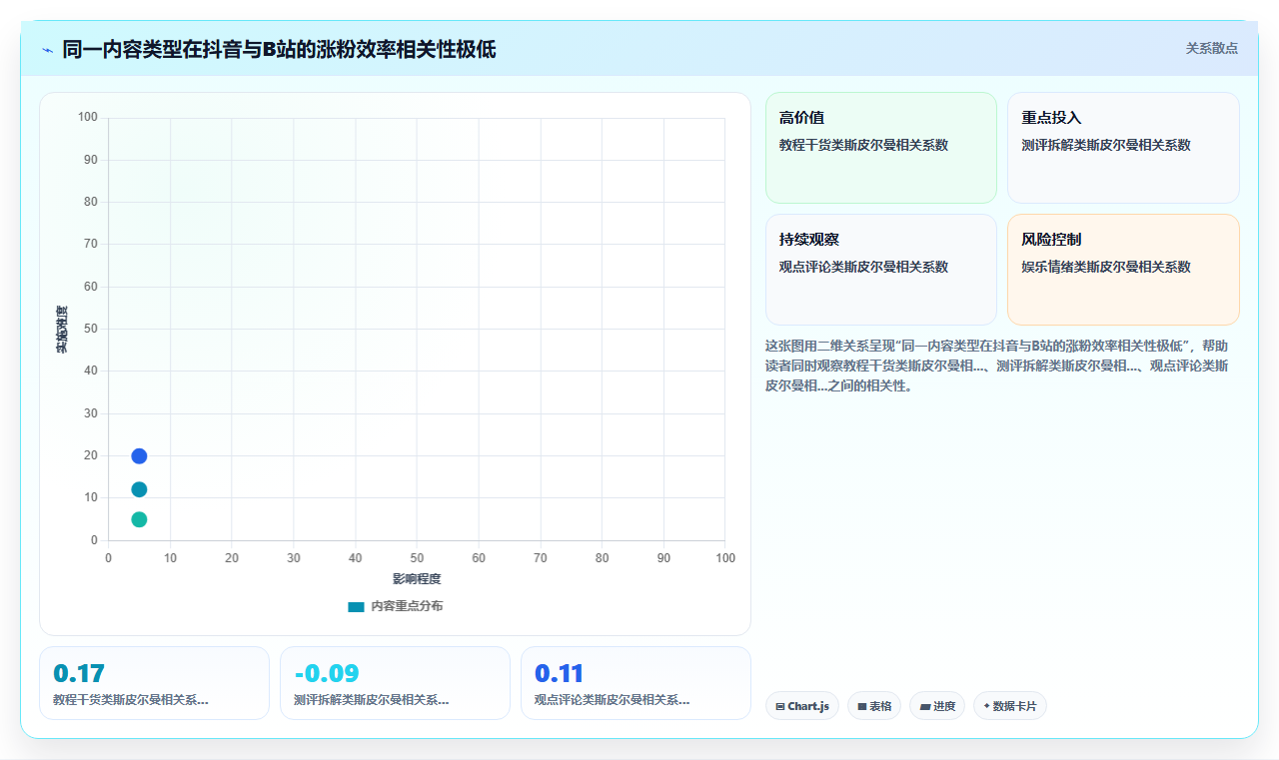Select the blue scatter point at value 20

(x=139, y=456)
